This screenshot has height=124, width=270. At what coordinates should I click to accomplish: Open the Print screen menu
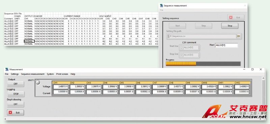[x=62, y=74]
